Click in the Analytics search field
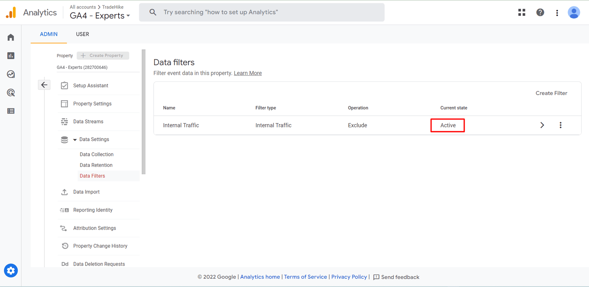 point(262,12)
